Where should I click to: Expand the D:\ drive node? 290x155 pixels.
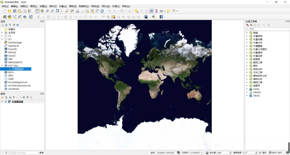point(2,39)
